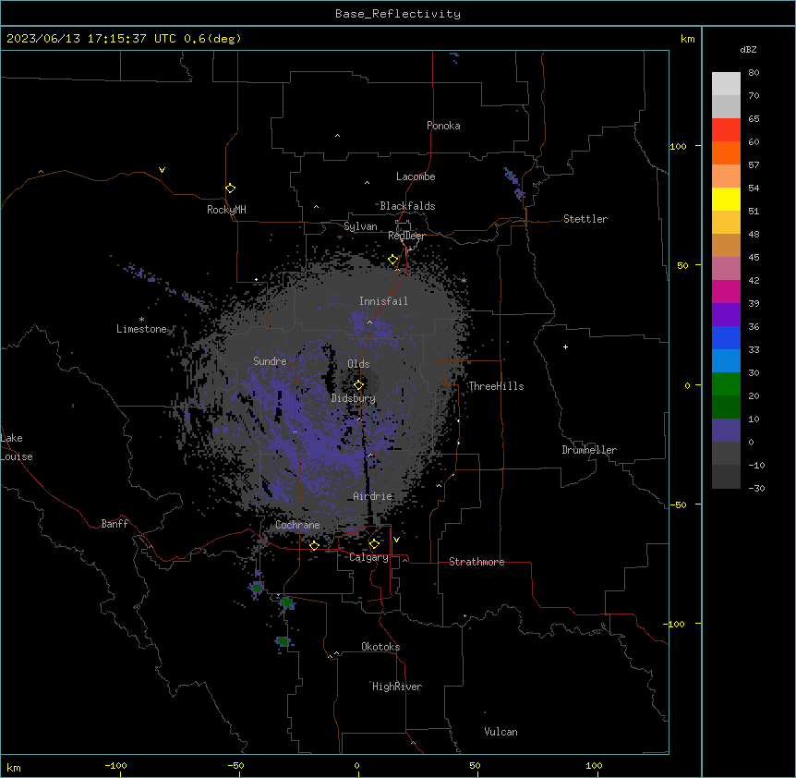Screen dimensions: 796x778
Task: Click the yellow V marker northwest of RockyMH
Action: point(162,170)
